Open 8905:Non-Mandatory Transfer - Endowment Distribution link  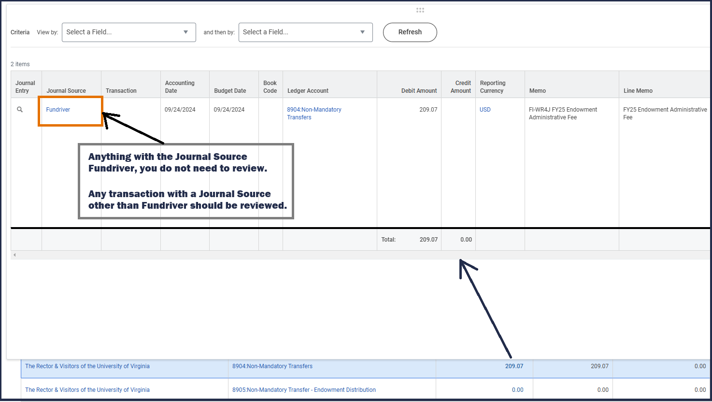pos(304,390)
